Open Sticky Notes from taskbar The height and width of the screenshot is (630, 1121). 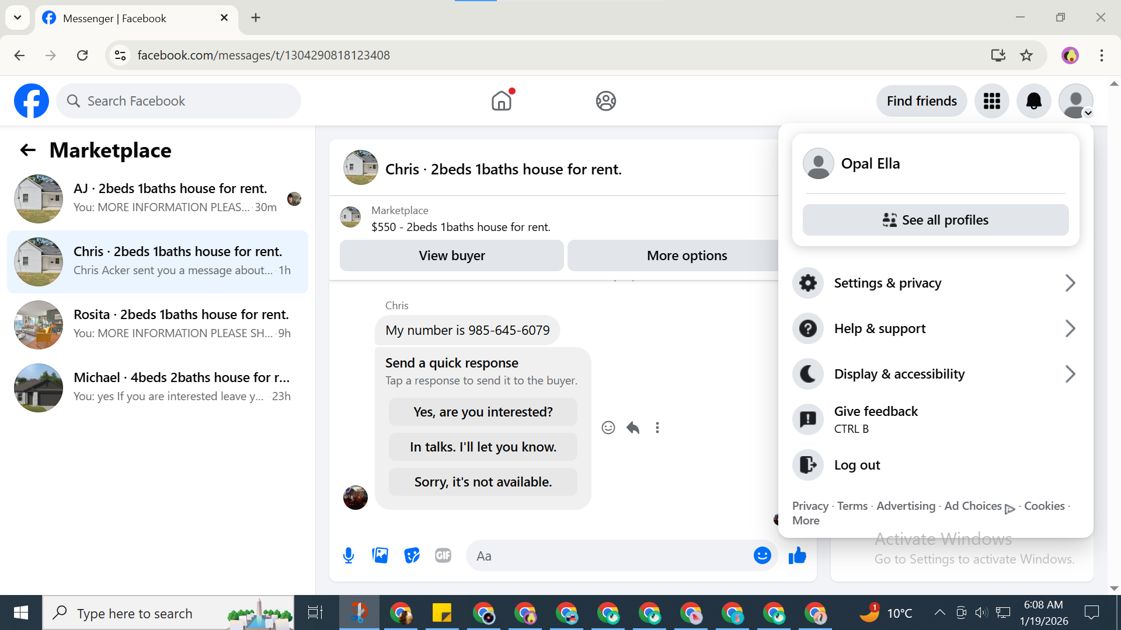tap(442, 612)
